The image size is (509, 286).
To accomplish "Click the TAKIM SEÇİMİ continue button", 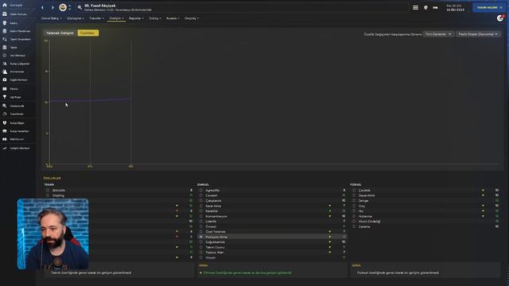I will point(490,7).
